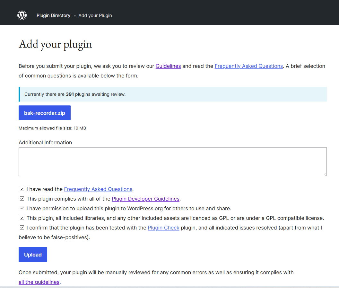Click the 'Add your Plugin' breadcrumb
The height and width of the screenshot is (288, 339).
95,15
